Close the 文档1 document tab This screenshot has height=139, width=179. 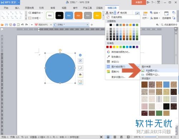[x=87, y=25]
